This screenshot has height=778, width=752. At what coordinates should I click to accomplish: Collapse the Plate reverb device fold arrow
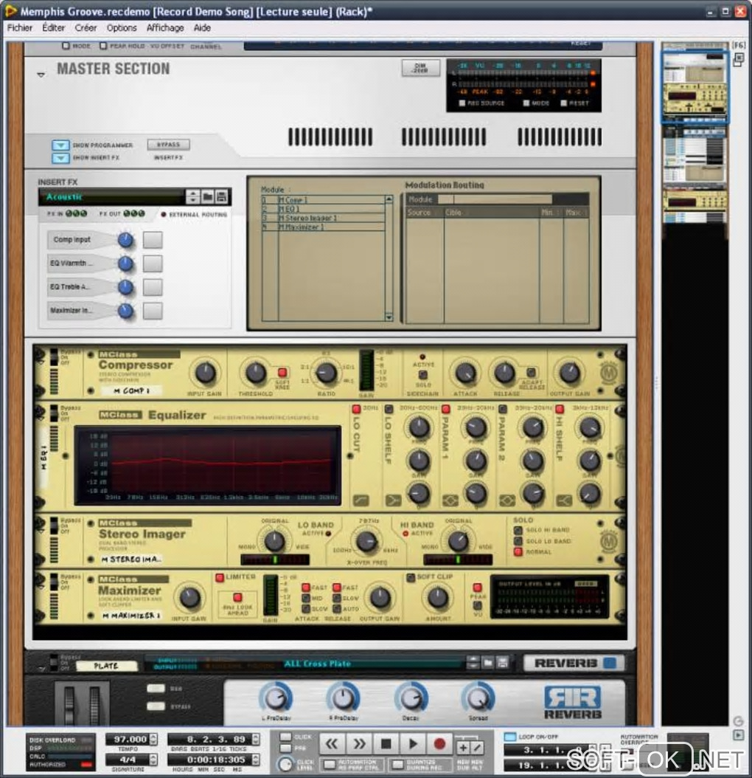point(41,669)
